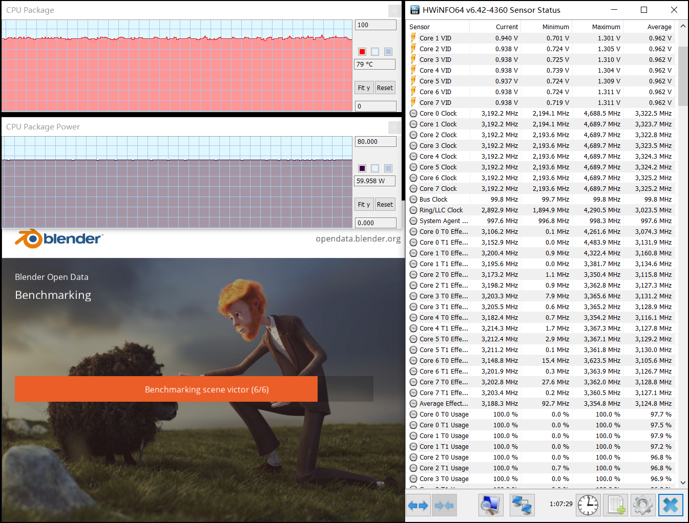
Task: Open the opendata.blender.org link
Action: 358,239
